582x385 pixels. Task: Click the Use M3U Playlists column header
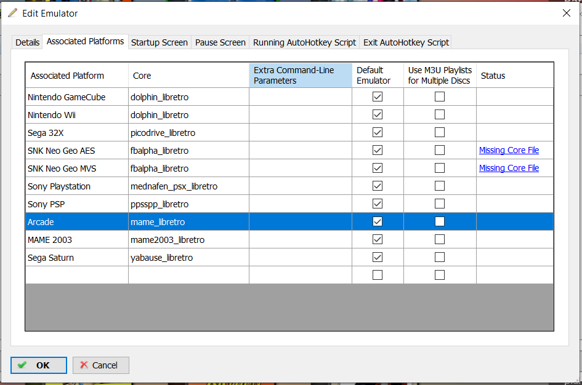pyautogui.click(x=440, y=76)
